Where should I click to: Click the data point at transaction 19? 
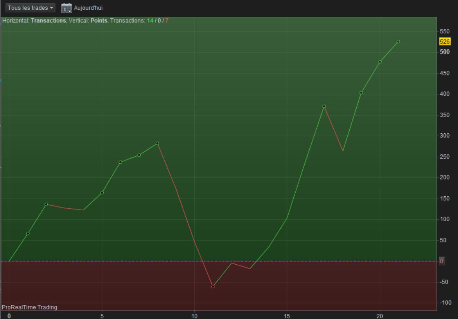click(x=361, y=93)
